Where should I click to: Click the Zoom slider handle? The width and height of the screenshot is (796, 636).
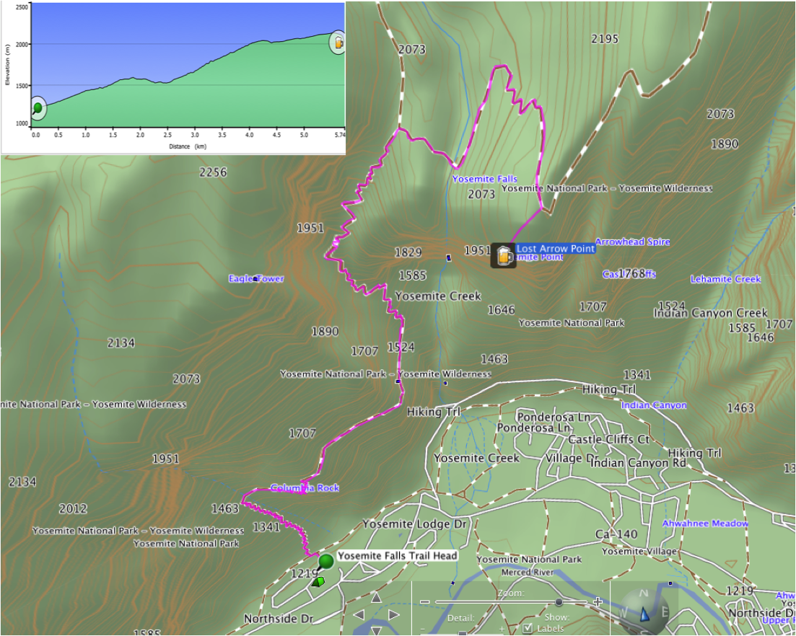559,602
